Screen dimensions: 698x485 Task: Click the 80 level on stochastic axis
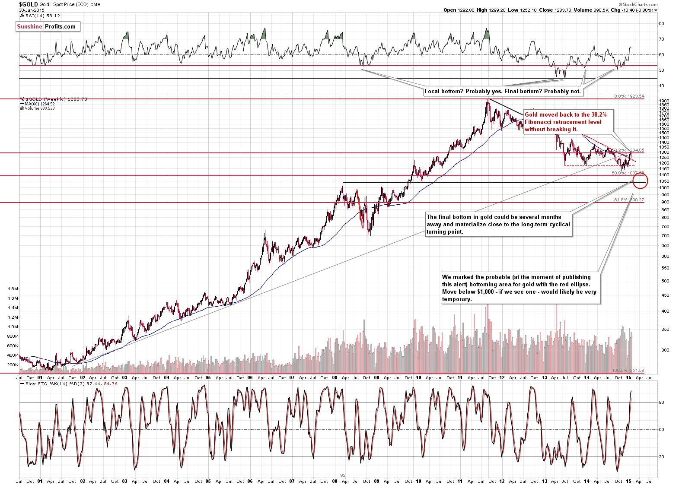tap(661, 403)
